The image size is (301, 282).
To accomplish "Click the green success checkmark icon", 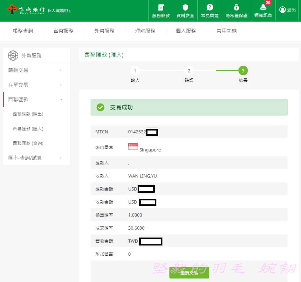I will [x=100, y=107].
